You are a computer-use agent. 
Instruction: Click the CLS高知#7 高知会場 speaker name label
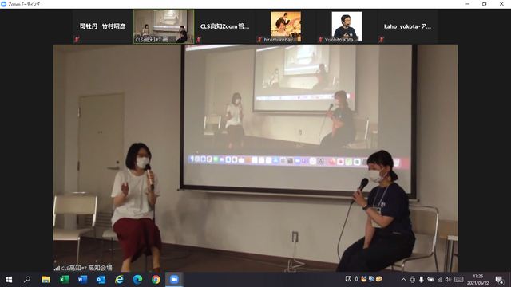[x=87, y=268]
